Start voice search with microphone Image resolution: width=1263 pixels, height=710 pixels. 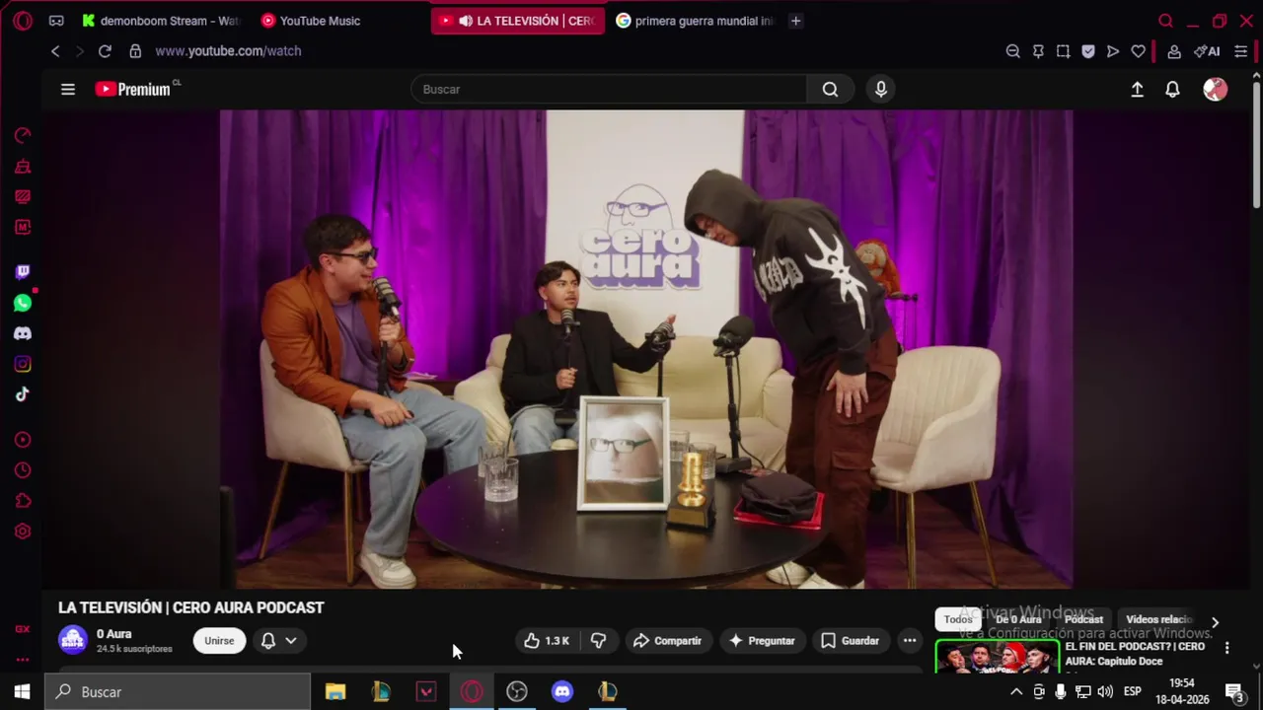[881, 90]
